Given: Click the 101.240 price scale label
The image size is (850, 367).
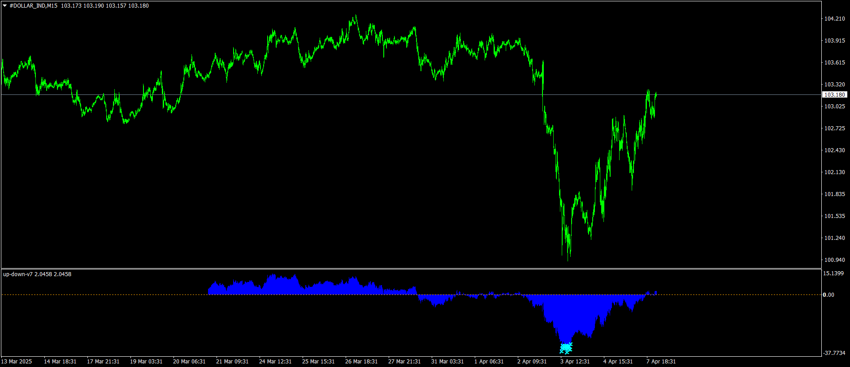Looking at the screenshot, I should click(835, 238).
